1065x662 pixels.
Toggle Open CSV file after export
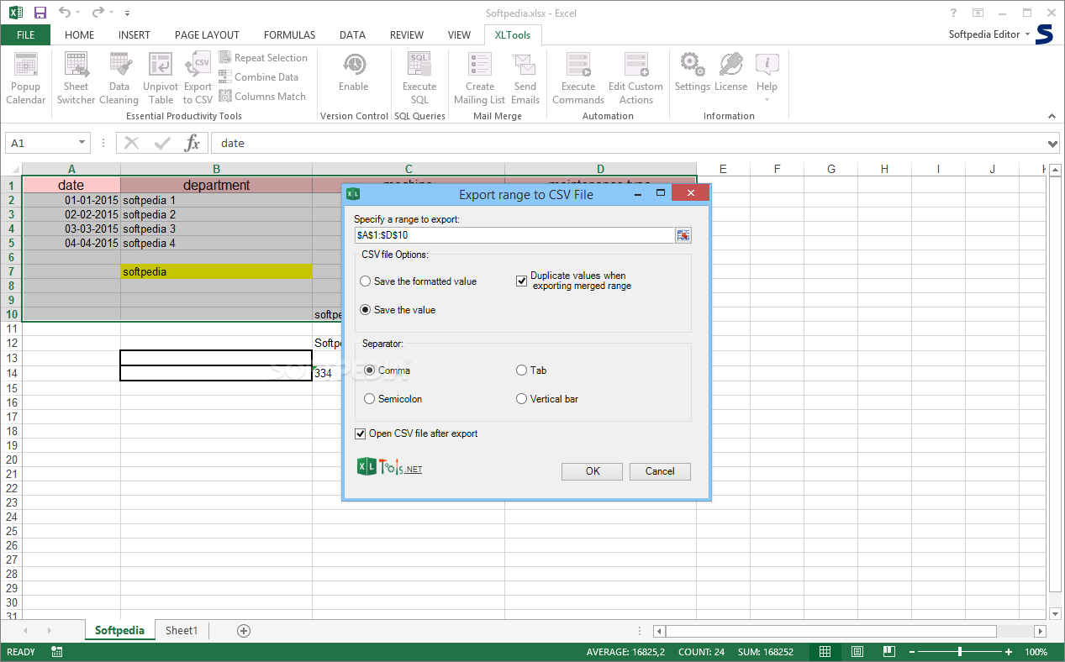pos(416,433)
